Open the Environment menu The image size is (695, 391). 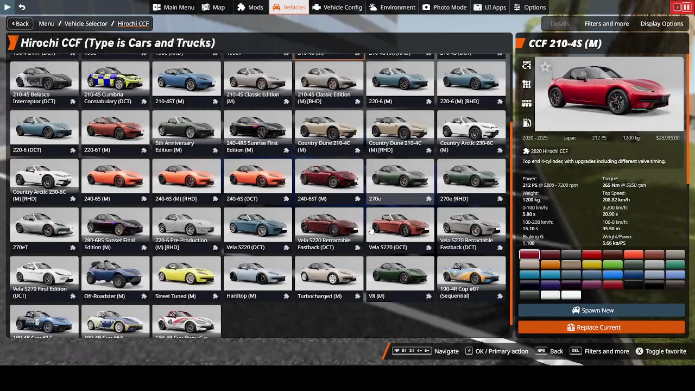[x=393, y=7]
